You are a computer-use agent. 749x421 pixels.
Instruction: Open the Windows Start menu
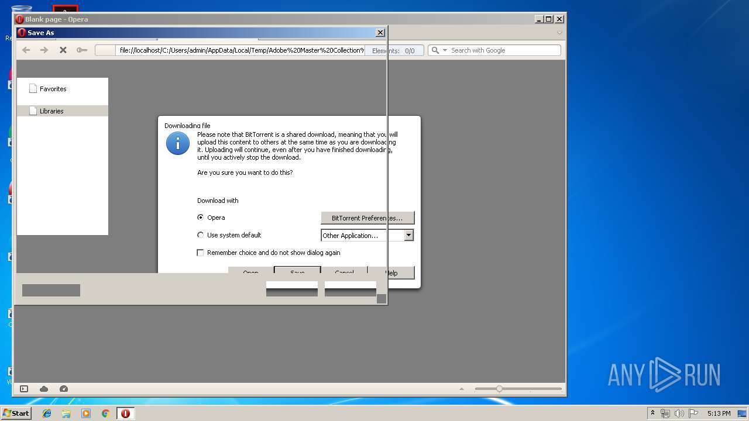pyautogui.click(x=16, y=413)
